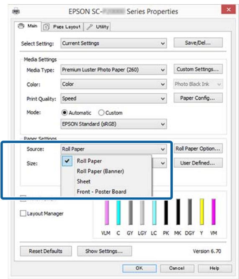This screenshot has height=279, width=239.
Task: Open the Photo Black Ink dropdown
Action: (198, 84)
